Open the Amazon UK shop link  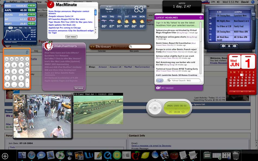[115, 67]
